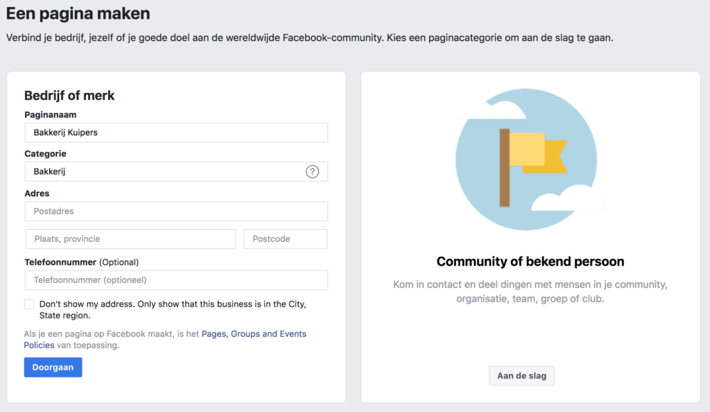This screenshot has width=710, height=412.
Task: Click the Bedrijf of merk panel heading
Action: click(x=69, y=96)
